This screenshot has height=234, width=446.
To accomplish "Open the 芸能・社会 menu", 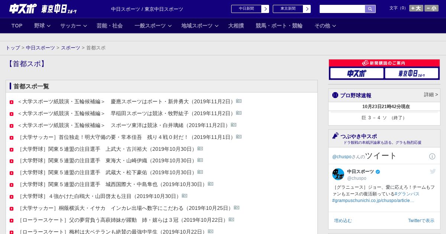I will pos(110,26).
